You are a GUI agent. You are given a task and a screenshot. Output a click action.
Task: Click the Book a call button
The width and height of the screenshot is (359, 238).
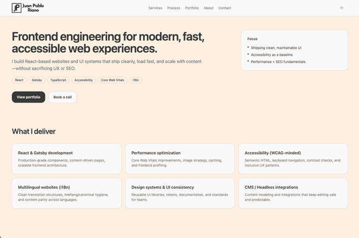tap(62, 97)
